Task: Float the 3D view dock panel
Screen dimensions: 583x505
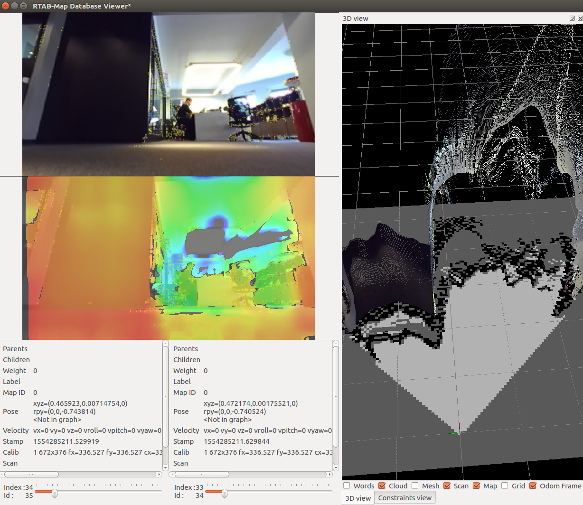Action: click(572, 18)
